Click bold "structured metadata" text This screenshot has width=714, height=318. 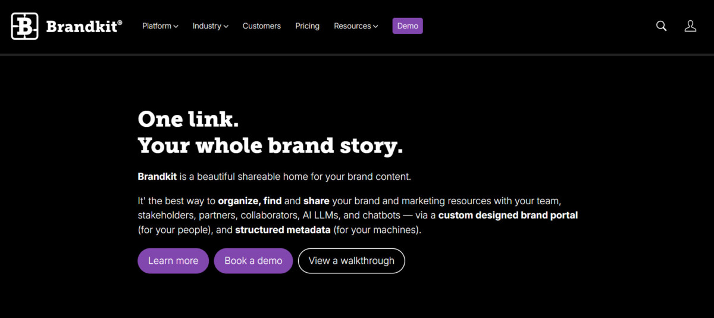click(x=283, y=230)
